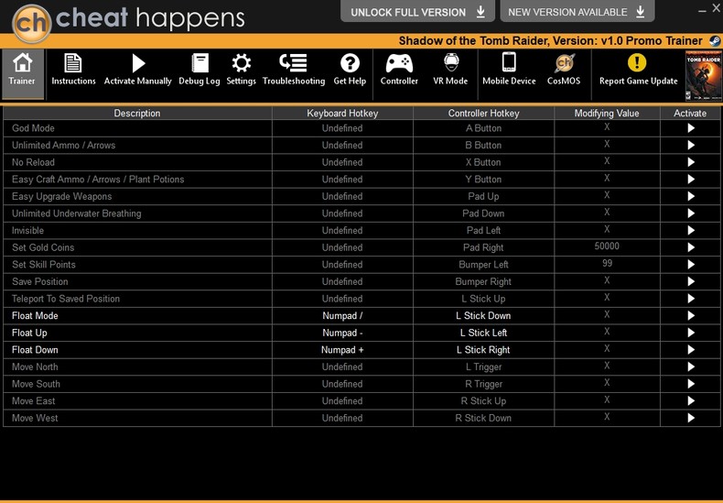Launch CoSMOS tool
Image resolution: width=723 pixels, height=503 pixels.
pos(564,70)
